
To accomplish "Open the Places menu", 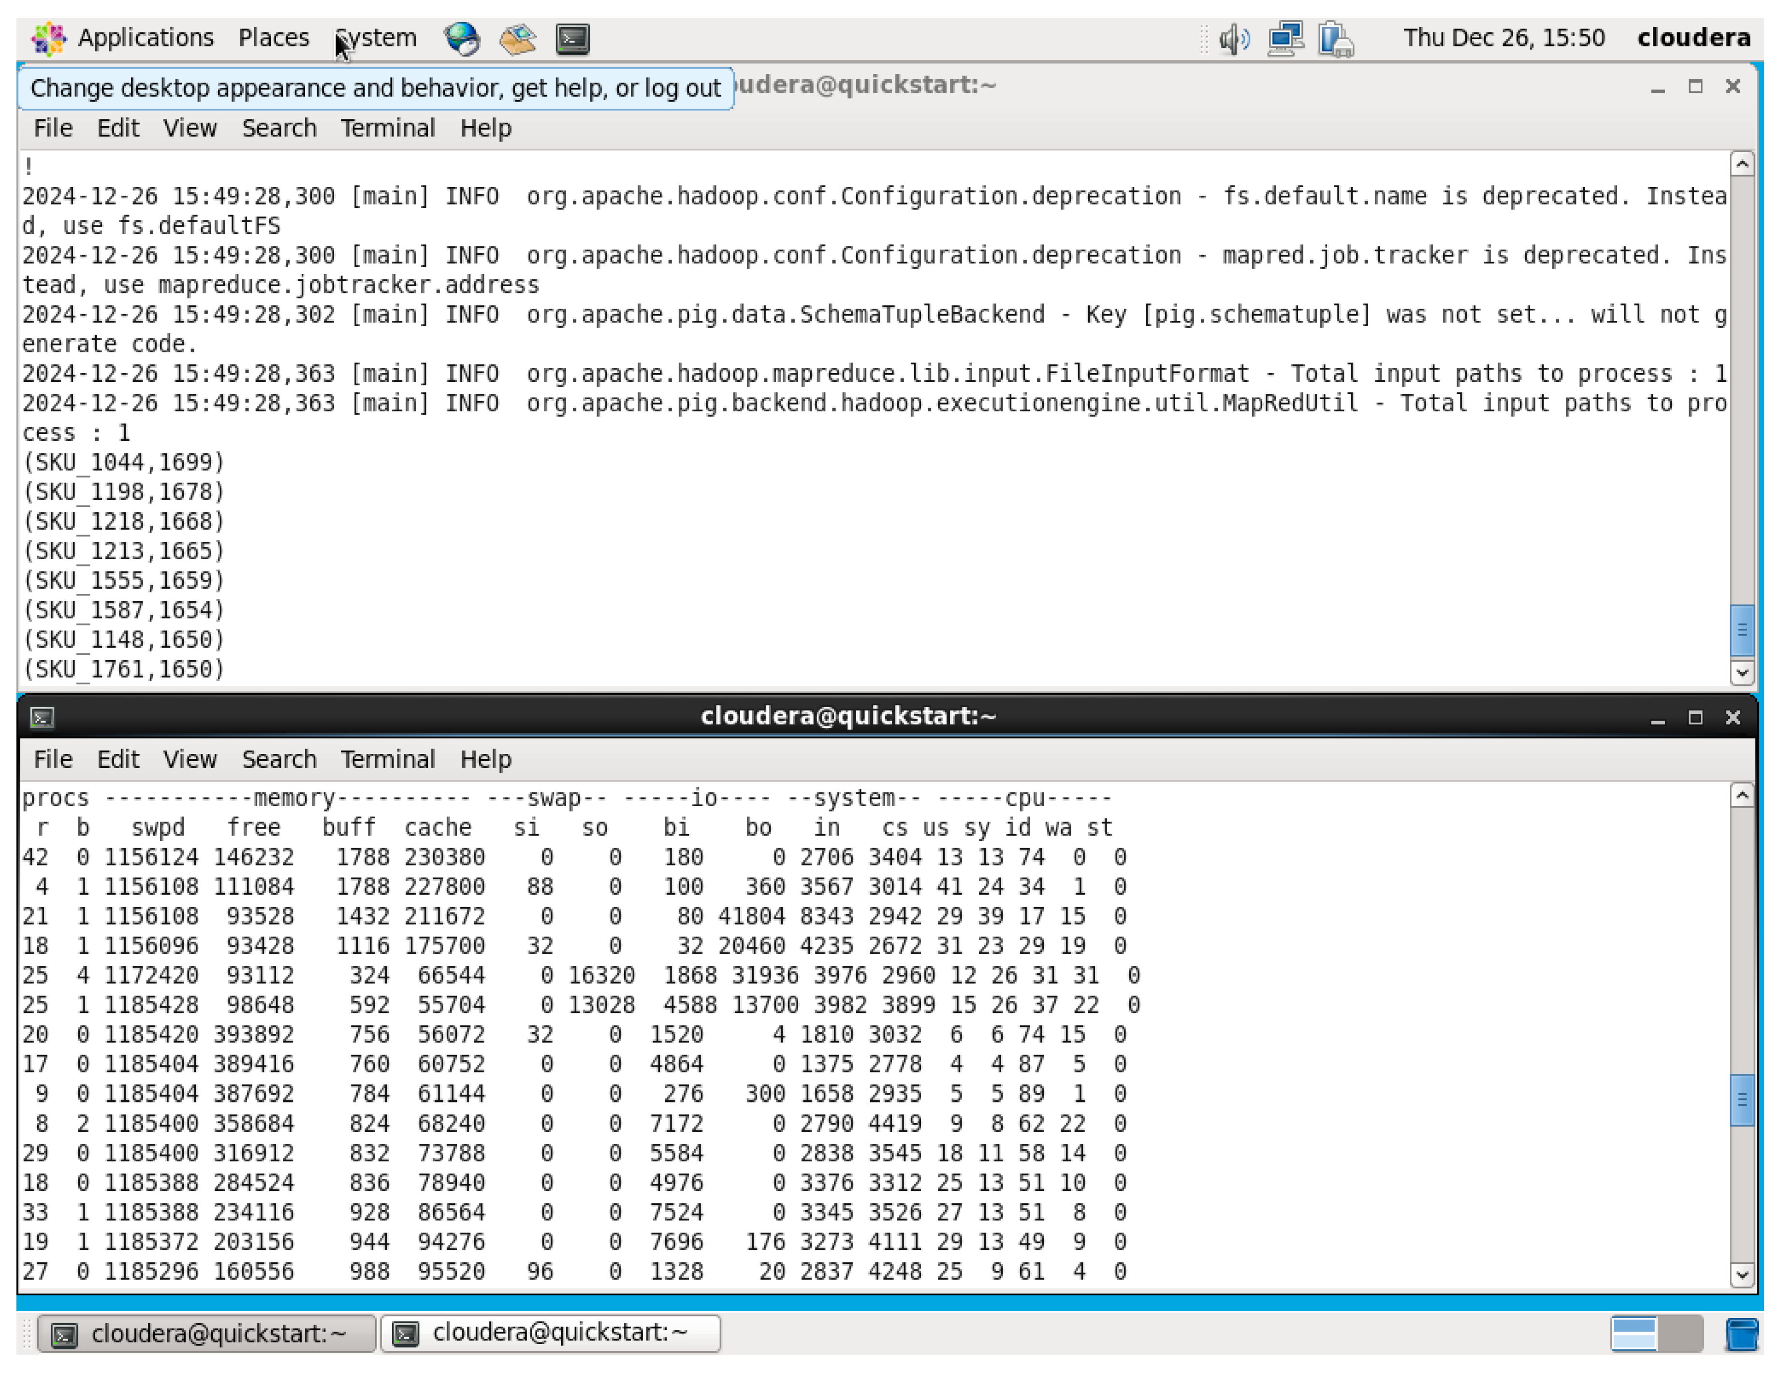I will coord(273,38).
